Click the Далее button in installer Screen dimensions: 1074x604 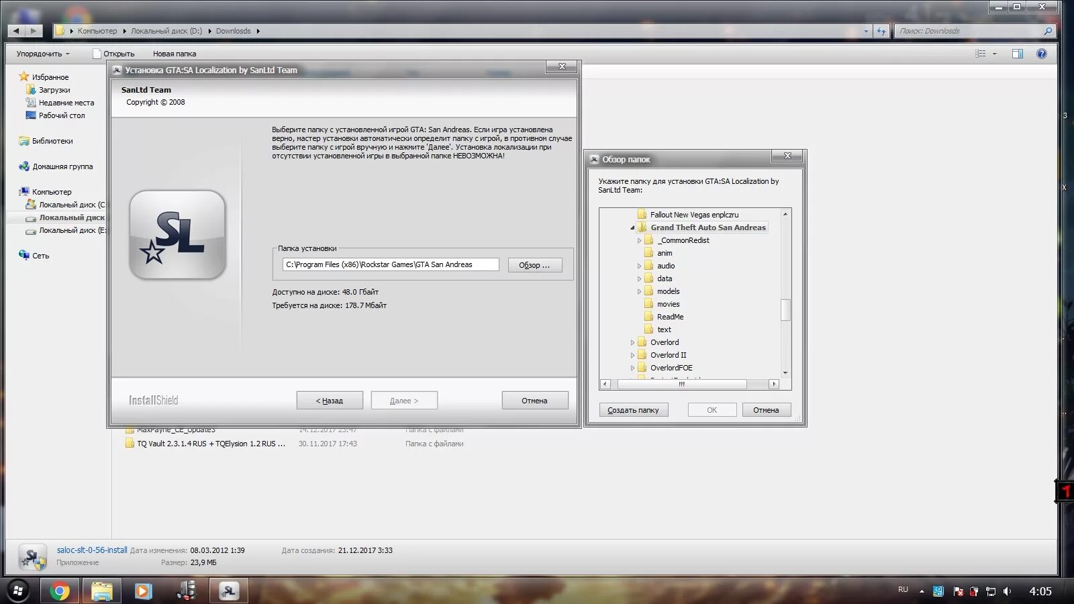(404, 401)
